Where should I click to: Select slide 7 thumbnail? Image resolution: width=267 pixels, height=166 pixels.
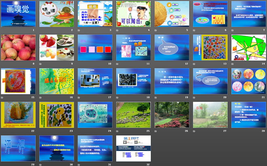[x=249, y=14]
